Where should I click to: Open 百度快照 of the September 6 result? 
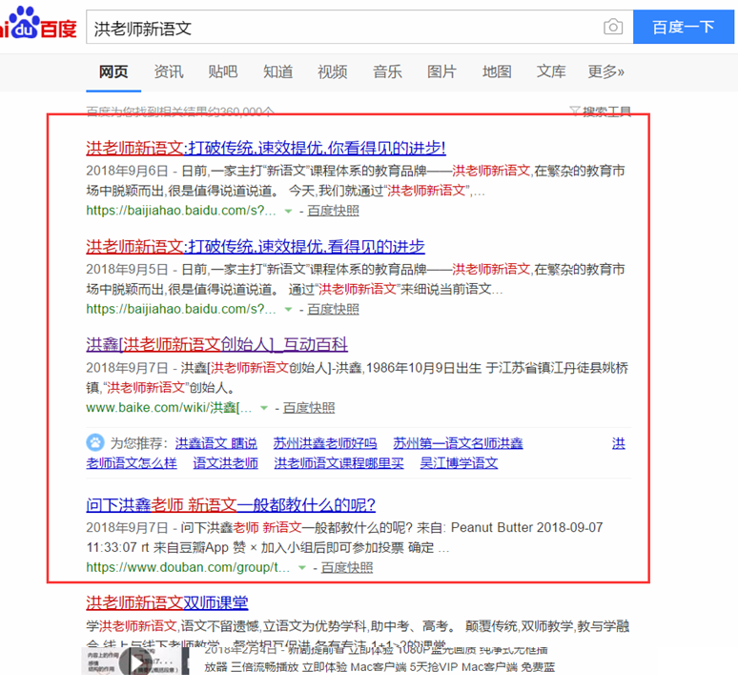[333, 211]
